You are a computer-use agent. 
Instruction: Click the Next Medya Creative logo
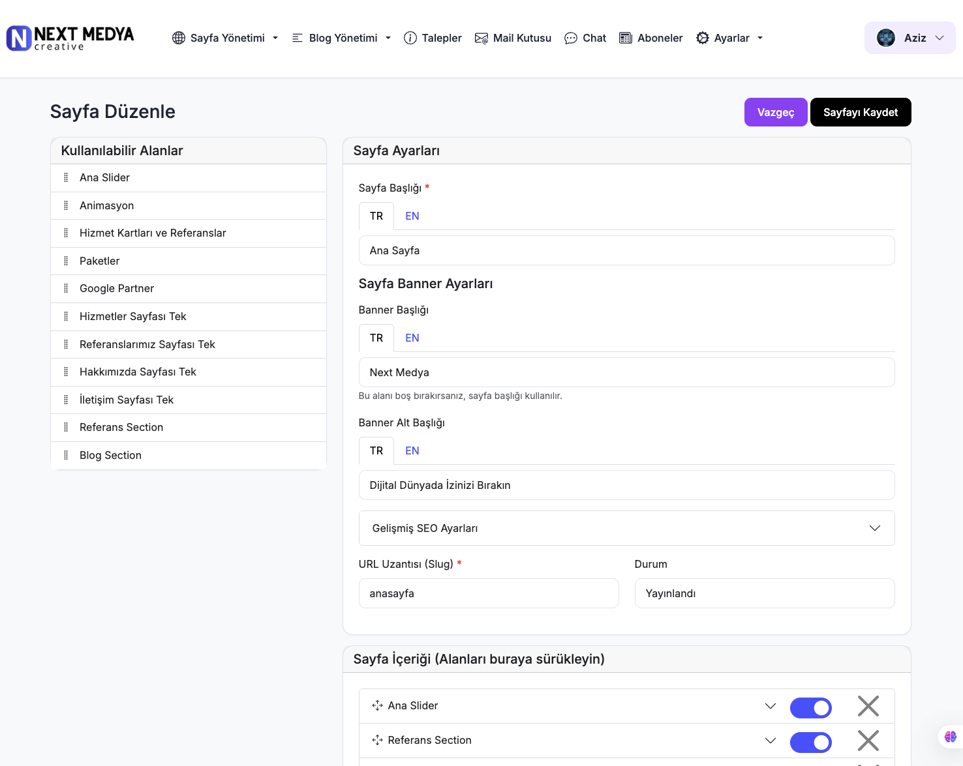[70, 38]
